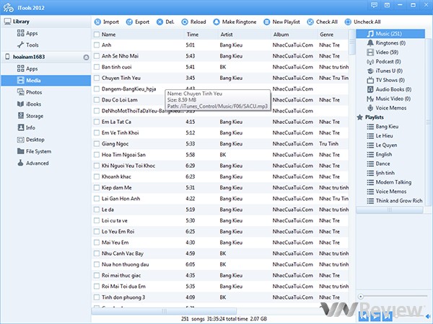Viewport: 433px width, 324px height.
Task: Open the Think and Grow Rich playlist
Action: click(x=395, y=201)
